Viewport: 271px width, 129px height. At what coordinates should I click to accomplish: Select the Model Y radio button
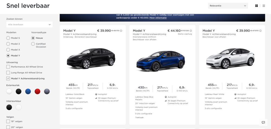(8, 56)
